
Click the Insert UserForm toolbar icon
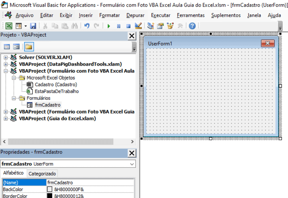point(19,26)
